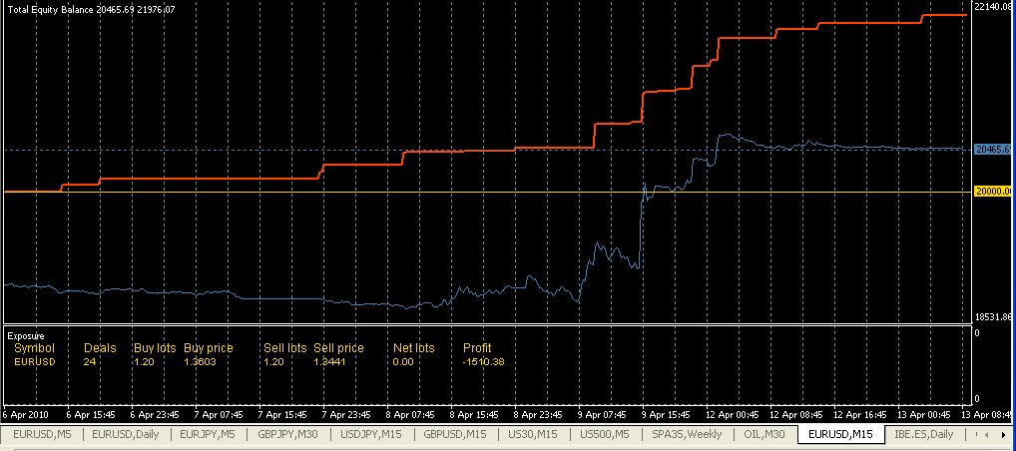
Task: Click the Buy lots column header
Action: [x=155, y=348]
